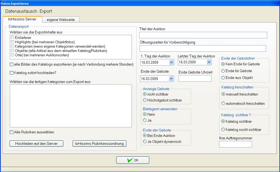Click the Ende Gebote Uhrzeit field

(x=195, y=78)
